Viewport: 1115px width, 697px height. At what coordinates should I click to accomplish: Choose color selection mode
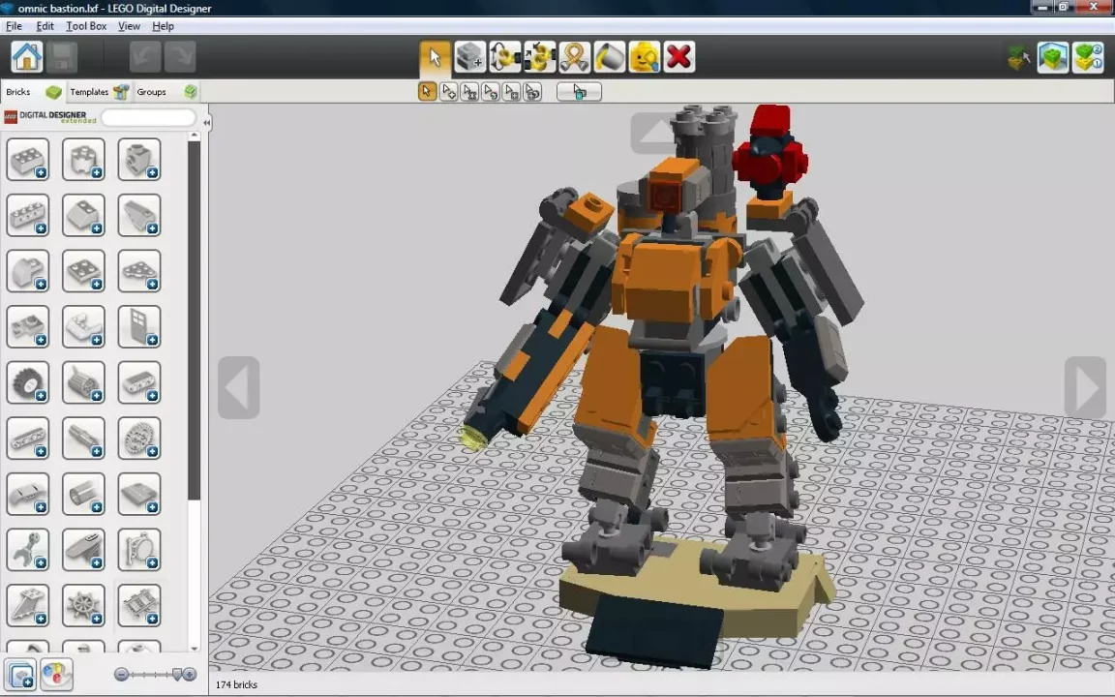491,92
